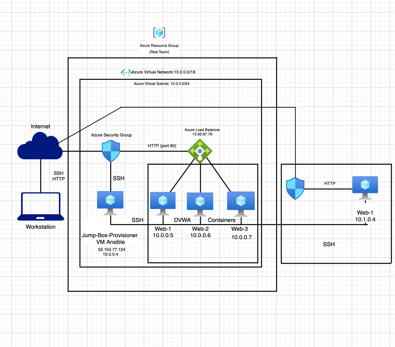This screenshot has height=347, width=395.
Task: Click the 'Containers' label
Action: [x=222, y=220]
